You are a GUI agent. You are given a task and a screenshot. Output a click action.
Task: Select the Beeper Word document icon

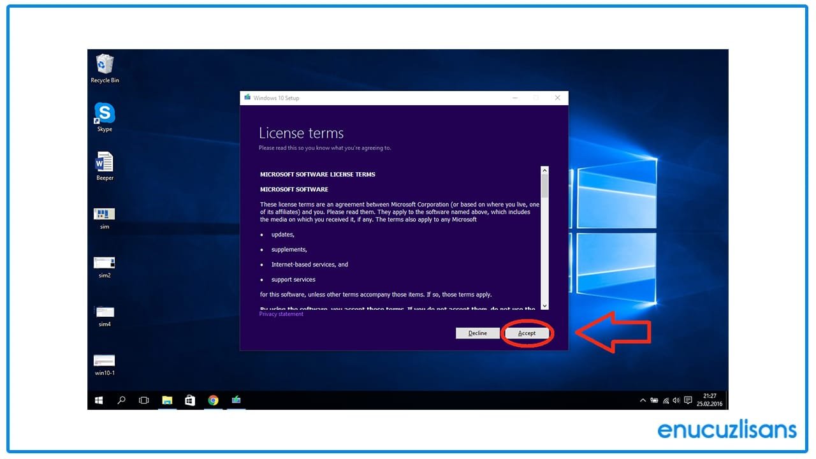105,166
